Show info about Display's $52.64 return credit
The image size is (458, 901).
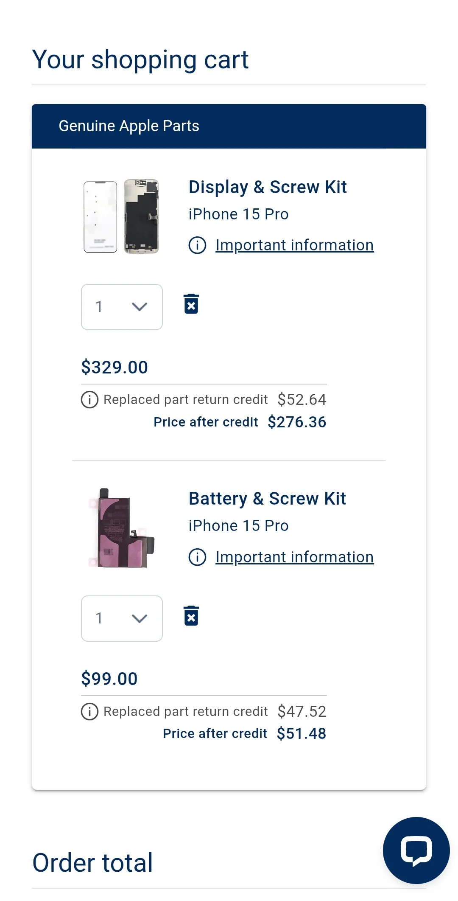click(89, 400)
